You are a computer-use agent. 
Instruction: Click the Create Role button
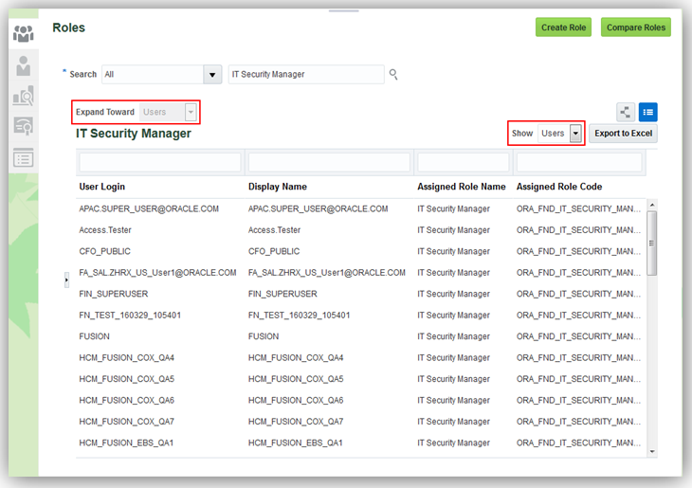(x=564, y=27)
